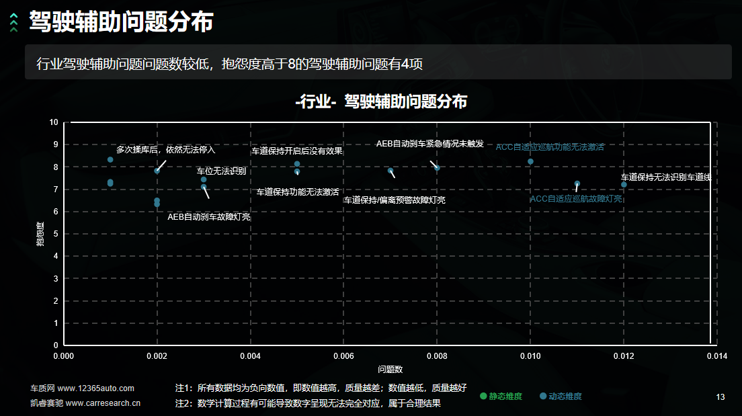Click the 车道保持开启后没有效果 label
Image resolution: width=742 pixels, height=416 pixels.
point(297,151)
